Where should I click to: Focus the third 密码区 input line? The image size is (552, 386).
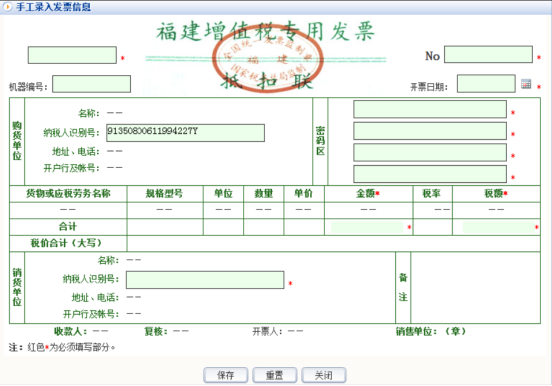click(x=429, y=152)
